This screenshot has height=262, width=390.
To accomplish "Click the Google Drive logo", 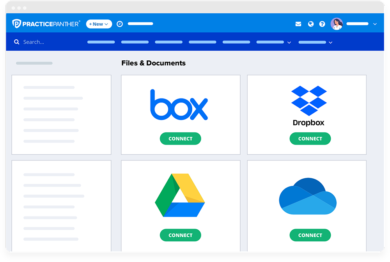I will (180, 195).
